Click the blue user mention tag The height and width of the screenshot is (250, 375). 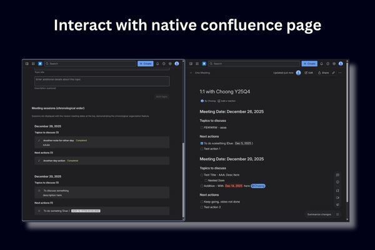pyautogui.click(x=258, y=186)
